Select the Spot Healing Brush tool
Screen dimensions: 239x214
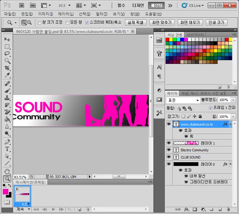tap(7, 83)
